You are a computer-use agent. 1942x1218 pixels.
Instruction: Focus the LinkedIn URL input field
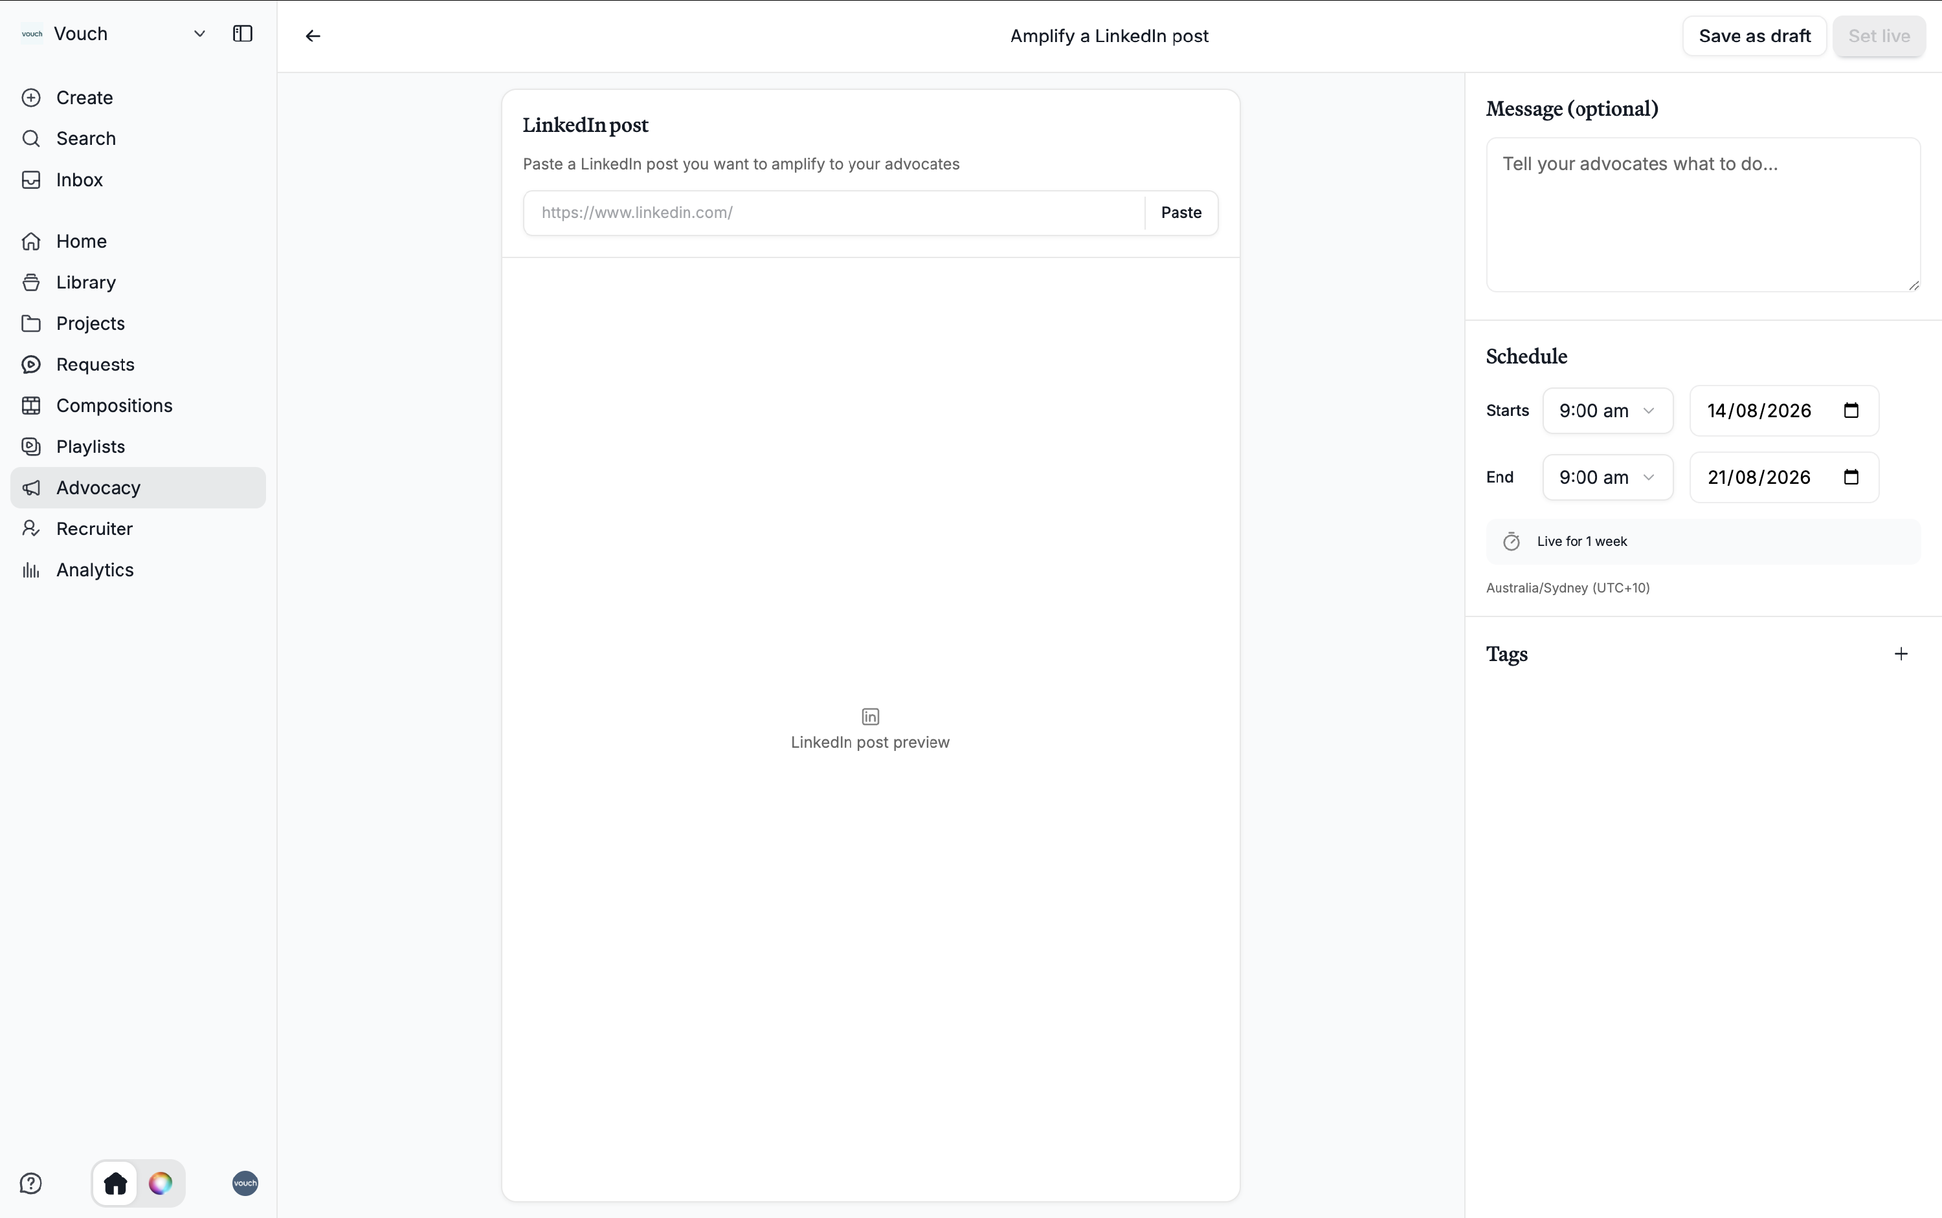click(x=834, y=213)
